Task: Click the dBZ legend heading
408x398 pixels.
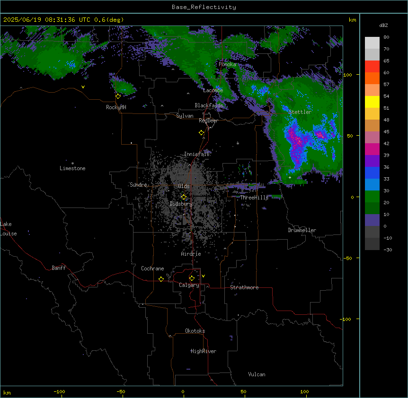Action: 383,26
